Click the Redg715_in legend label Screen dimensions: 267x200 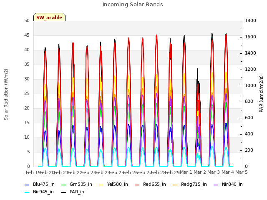coord(194,184)
